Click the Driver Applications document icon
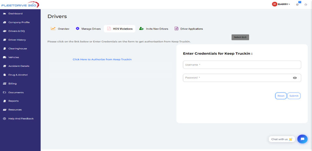This screenshot has height=151, width=312. [176, 29]
